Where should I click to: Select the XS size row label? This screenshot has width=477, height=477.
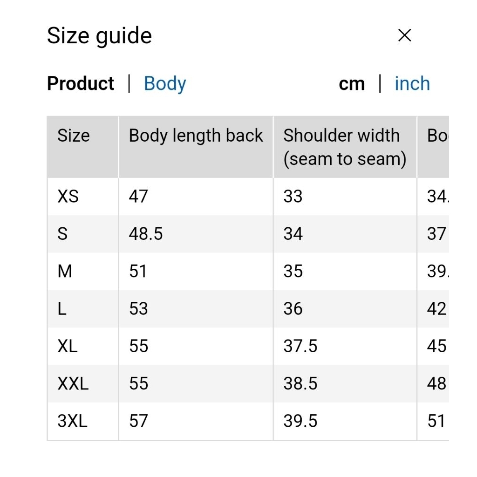tap(68, 197)
